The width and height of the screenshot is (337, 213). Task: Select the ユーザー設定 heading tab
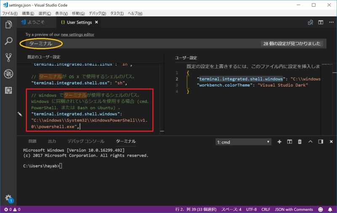click(x=186, y=58)
